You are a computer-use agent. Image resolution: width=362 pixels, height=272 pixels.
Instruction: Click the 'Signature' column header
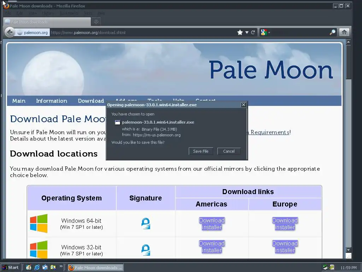click(145, 198)
